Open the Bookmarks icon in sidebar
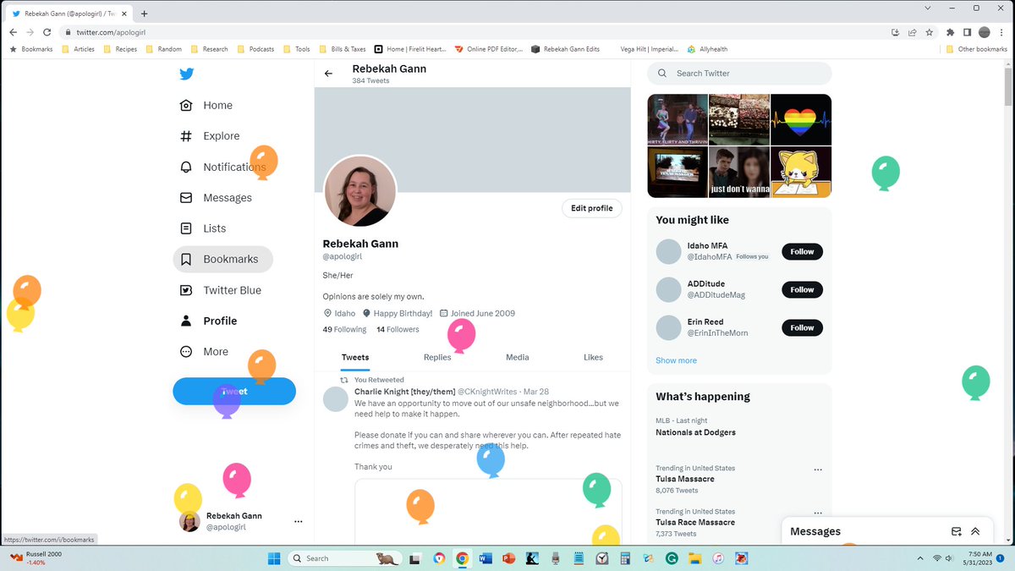The image size is (1015, 571). pos(186,259)
